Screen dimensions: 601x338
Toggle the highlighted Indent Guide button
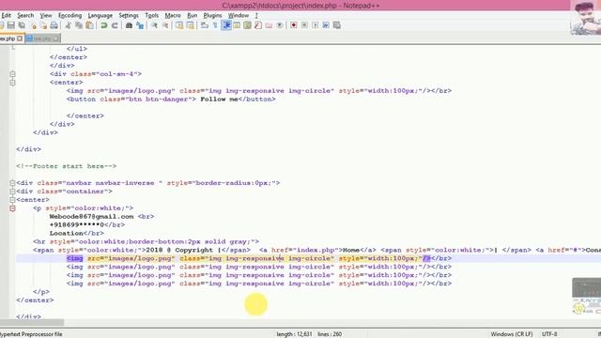pos(226,25)
